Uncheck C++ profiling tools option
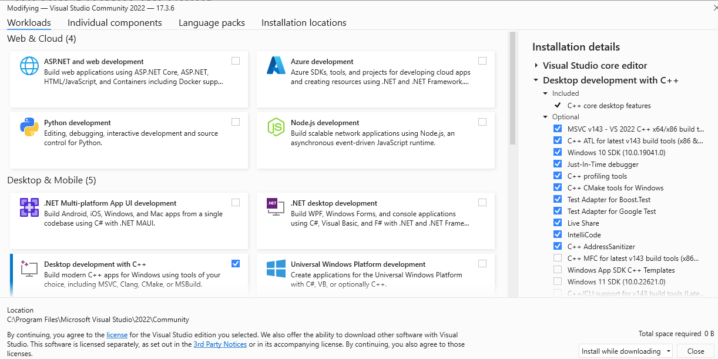The height and width of the screenshot is (359, 718). (558, 176)
